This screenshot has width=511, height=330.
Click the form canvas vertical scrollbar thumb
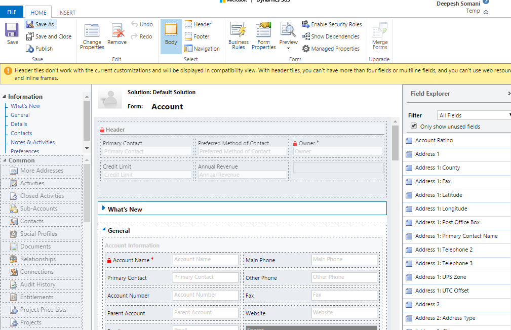[396, 143]
